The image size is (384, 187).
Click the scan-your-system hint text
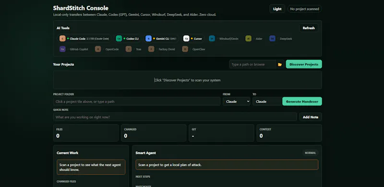tap(188, 80)
